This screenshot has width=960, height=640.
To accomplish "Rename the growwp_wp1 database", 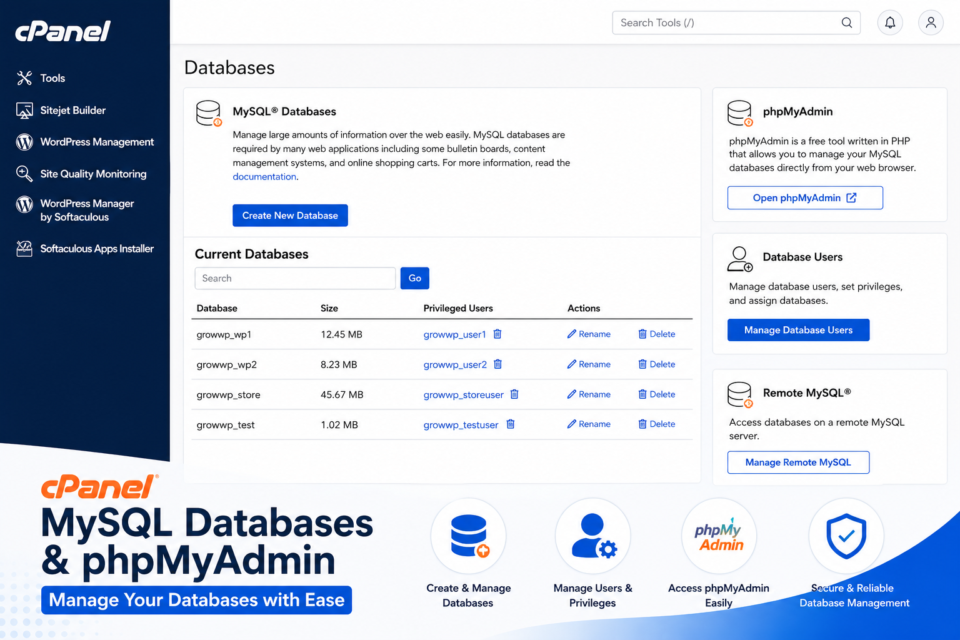I will (589, 334).
